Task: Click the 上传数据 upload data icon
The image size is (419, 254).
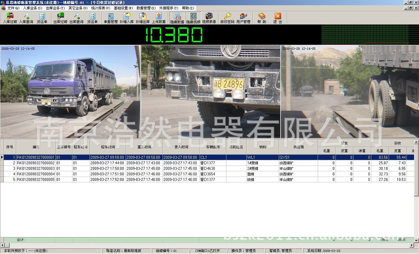Action: click(159, 18)
